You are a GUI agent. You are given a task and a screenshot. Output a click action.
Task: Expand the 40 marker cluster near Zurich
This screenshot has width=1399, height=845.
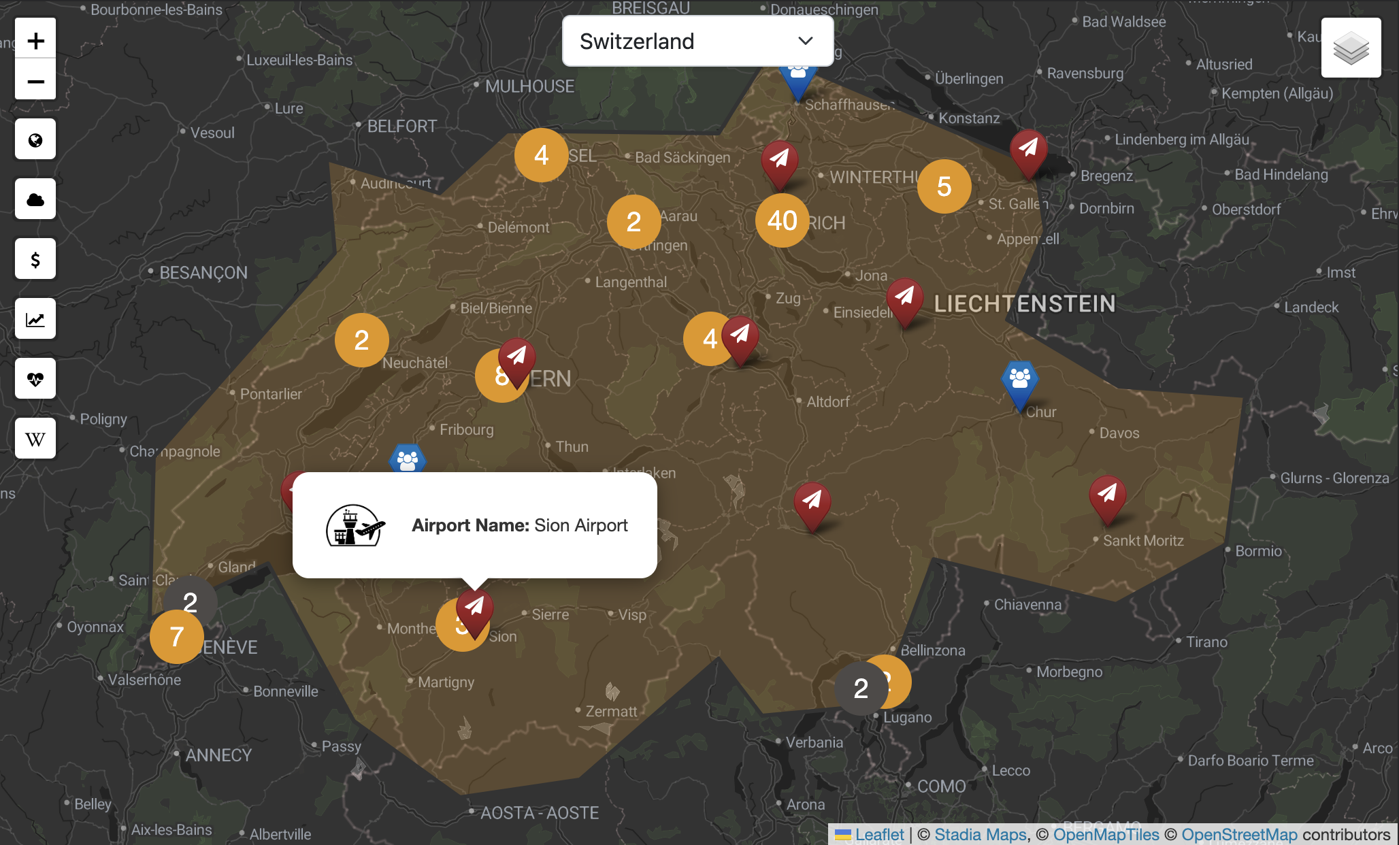782,220
